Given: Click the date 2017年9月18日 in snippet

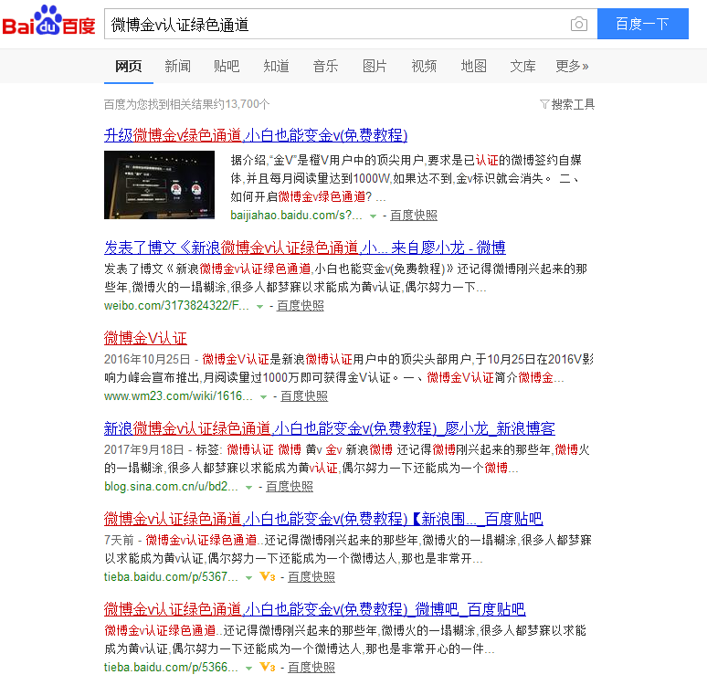Looking at the screenshot, I should click(x=143, y=450).
